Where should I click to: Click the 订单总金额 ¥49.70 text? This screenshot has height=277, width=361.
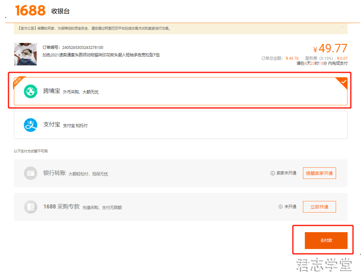(280, 58)
